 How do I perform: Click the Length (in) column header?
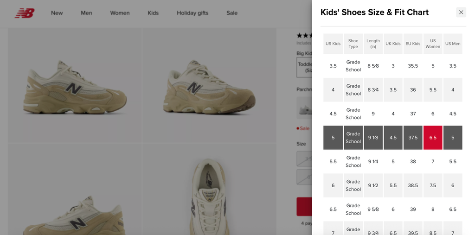tap(373, 44)
